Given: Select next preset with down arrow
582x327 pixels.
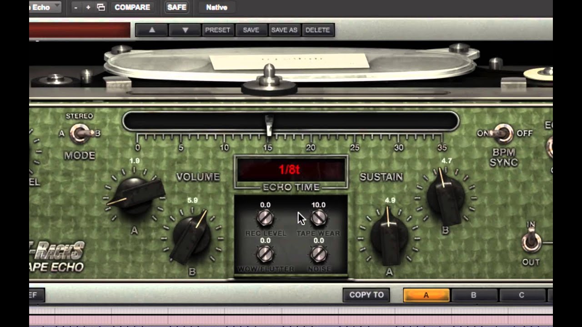Looking at the screenshot, I should pos(185,30).
